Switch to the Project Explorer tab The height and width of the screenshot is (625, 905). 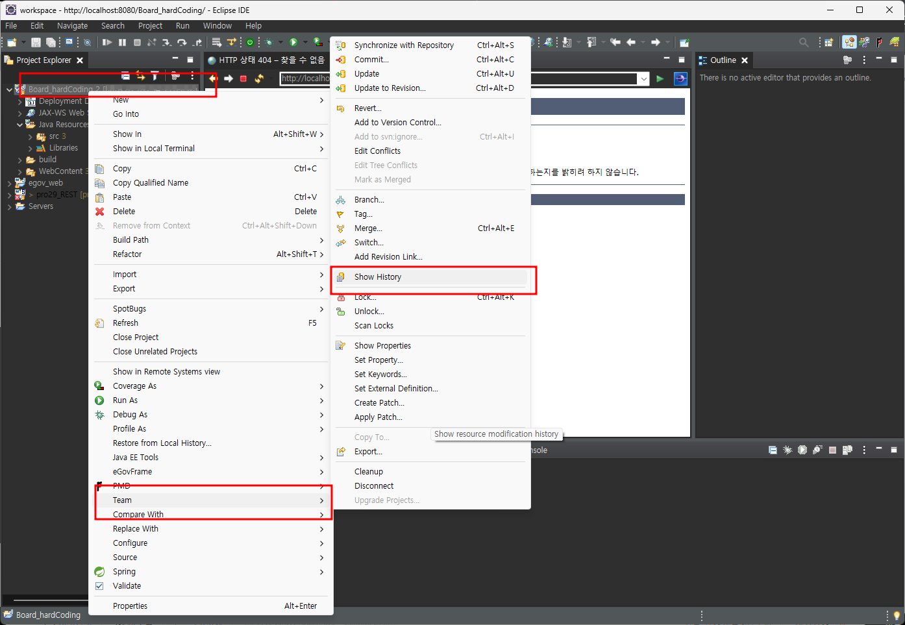click(x=43, y=60)
